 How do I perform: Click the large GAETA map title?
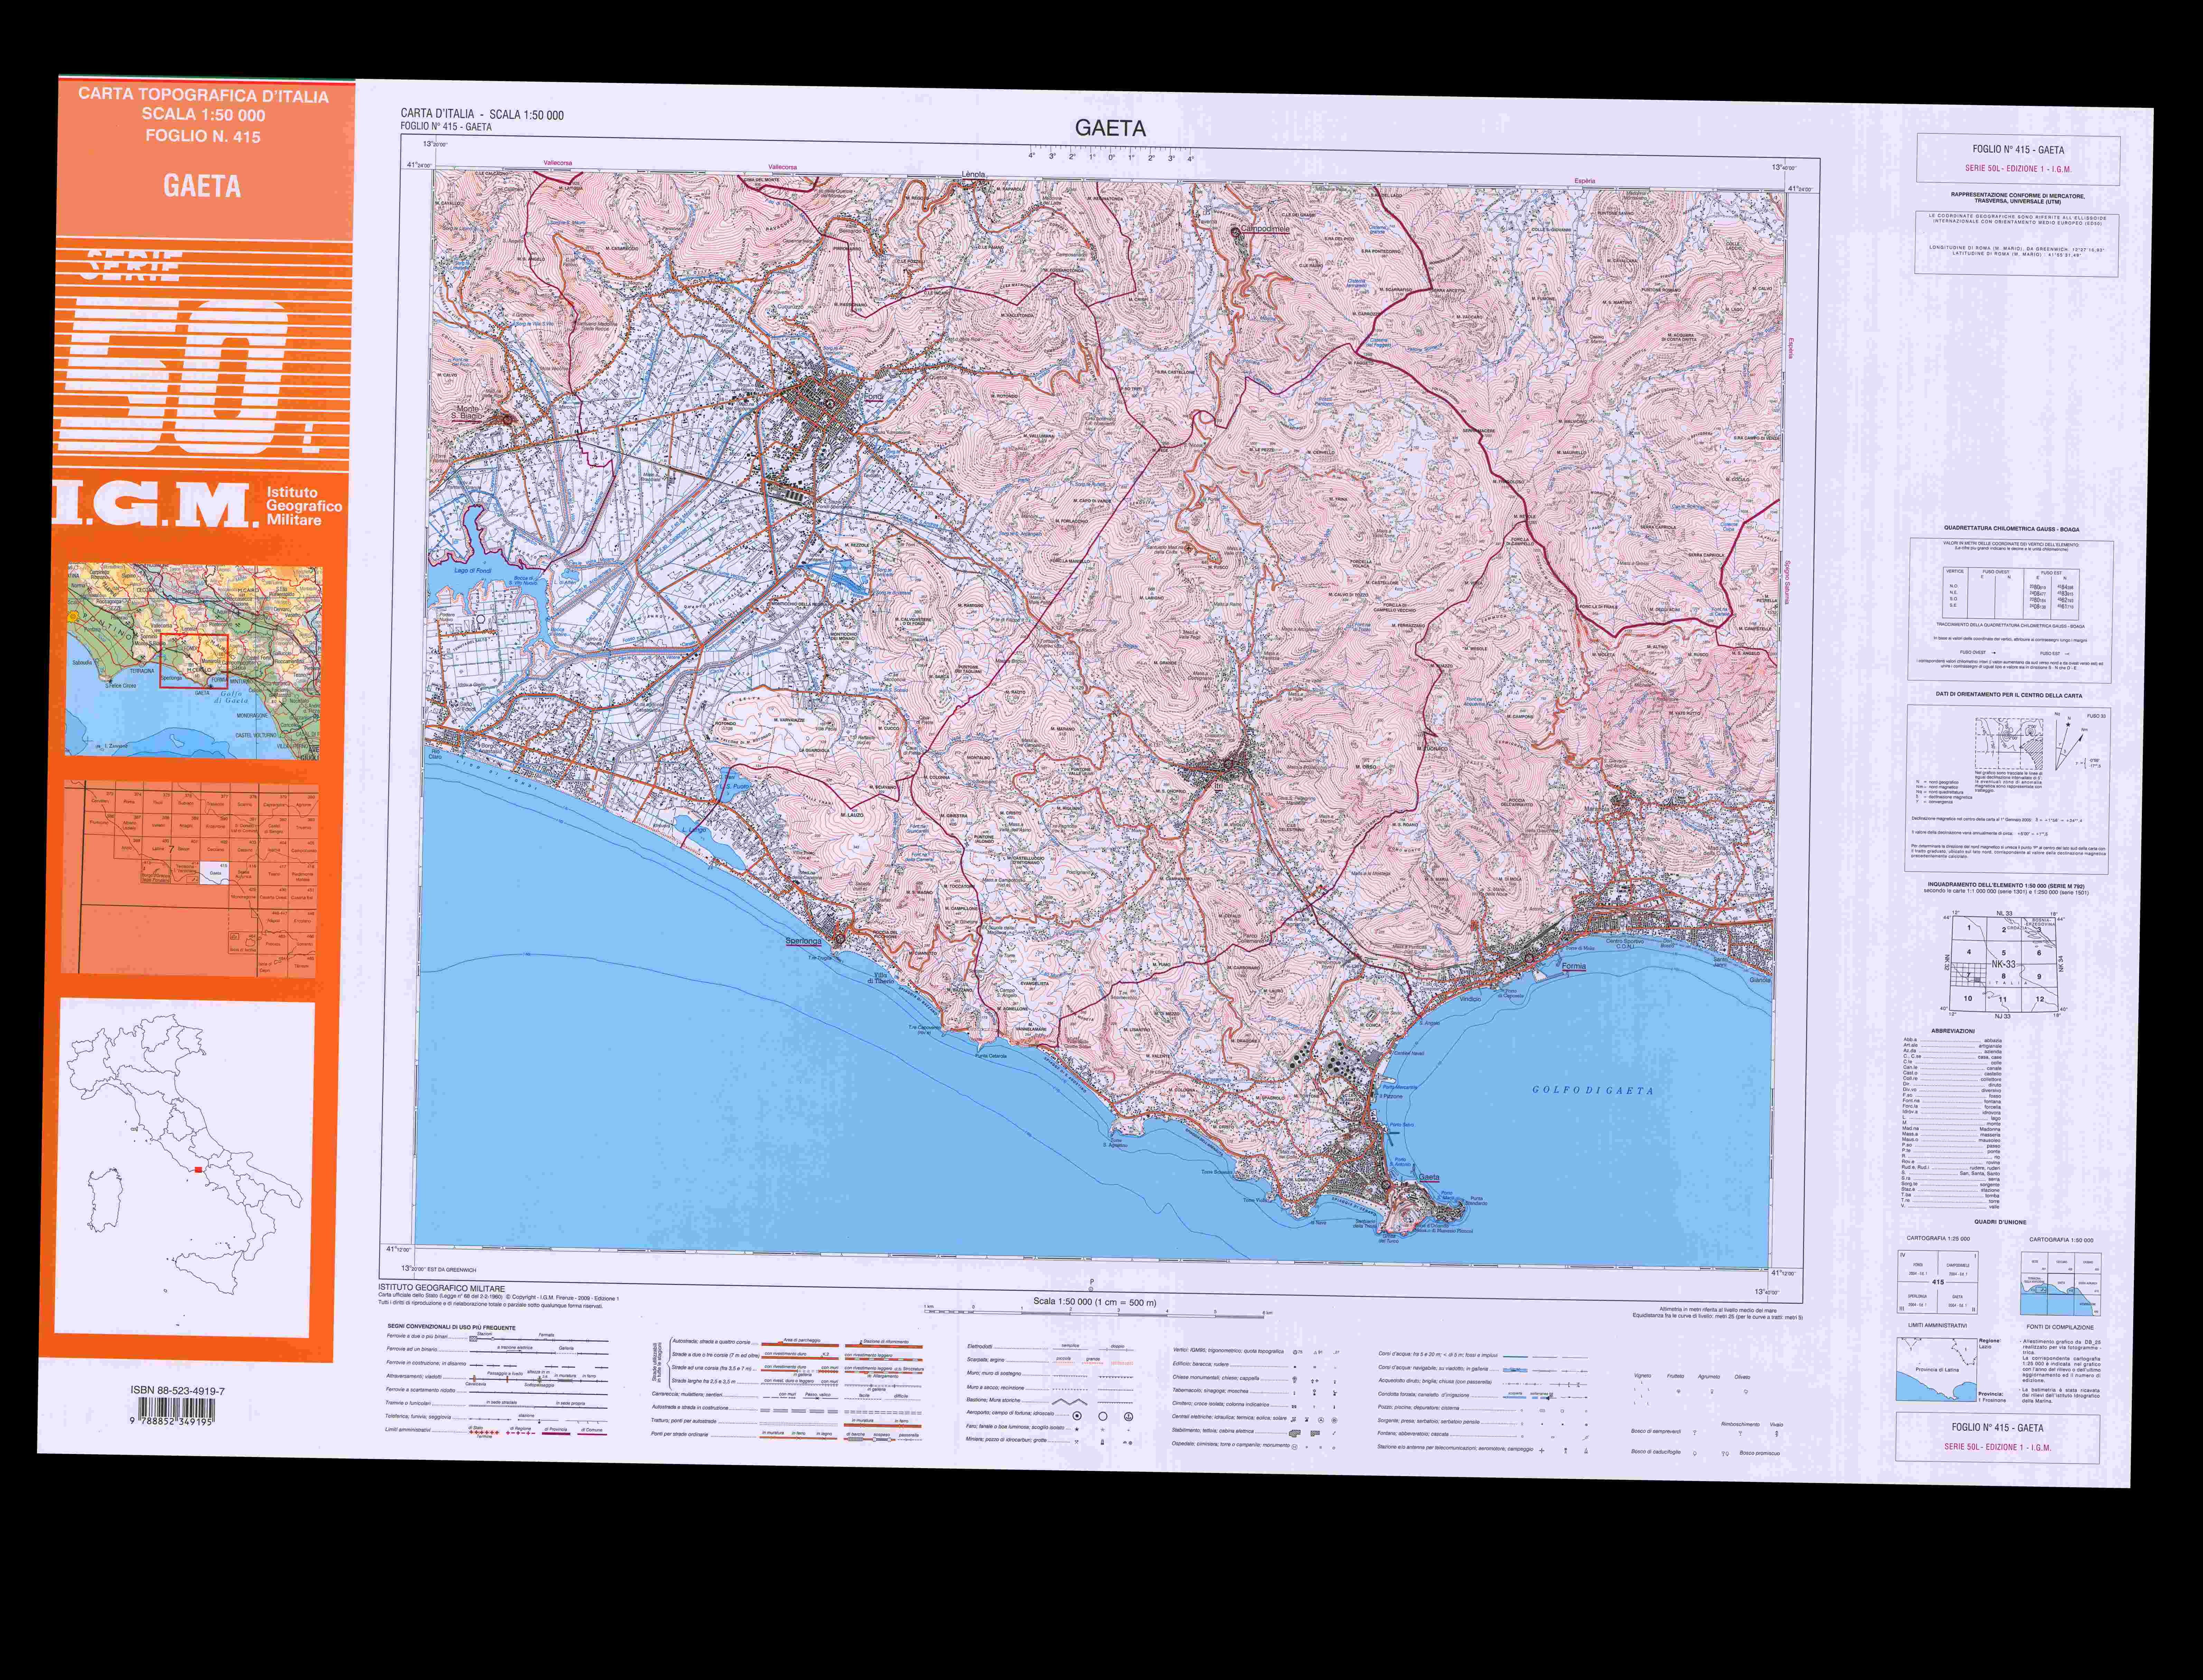click(1110, 128)
